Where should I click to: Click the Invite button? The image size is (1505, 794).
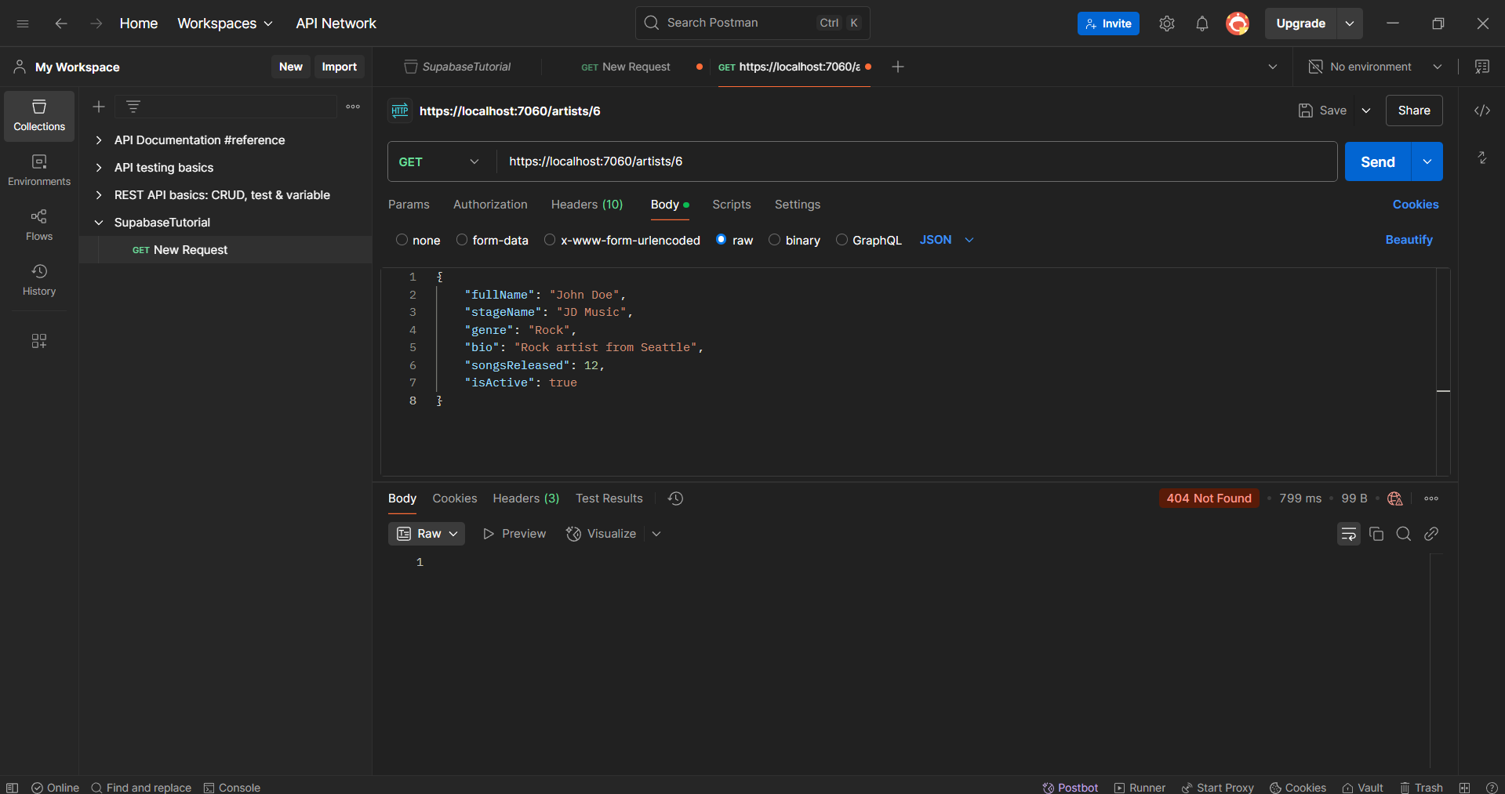point(1108,24)
